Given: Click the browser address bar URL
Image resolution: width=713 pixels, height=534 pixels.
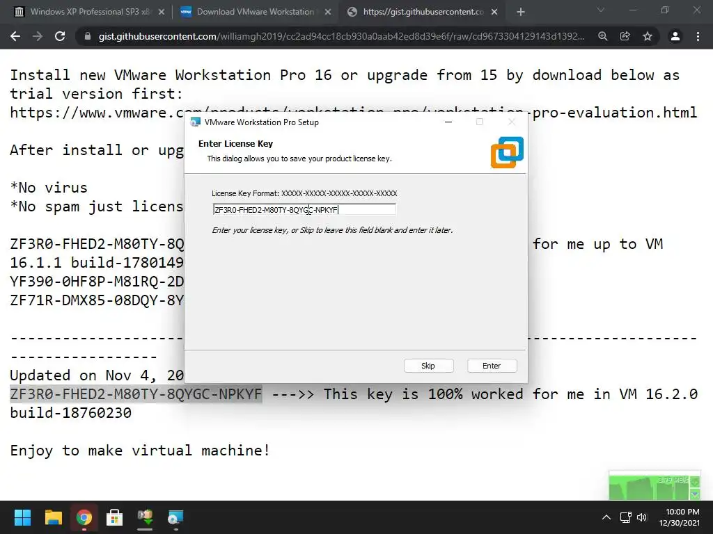Looking at the screenshot, I should point(341,36).
